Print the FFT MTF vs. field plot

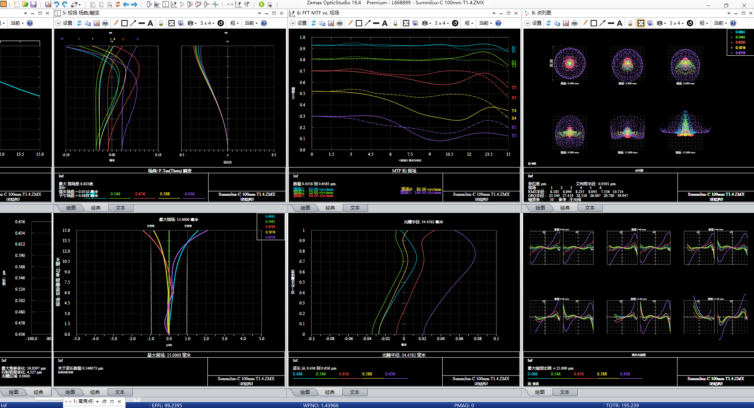click(340, 23)
